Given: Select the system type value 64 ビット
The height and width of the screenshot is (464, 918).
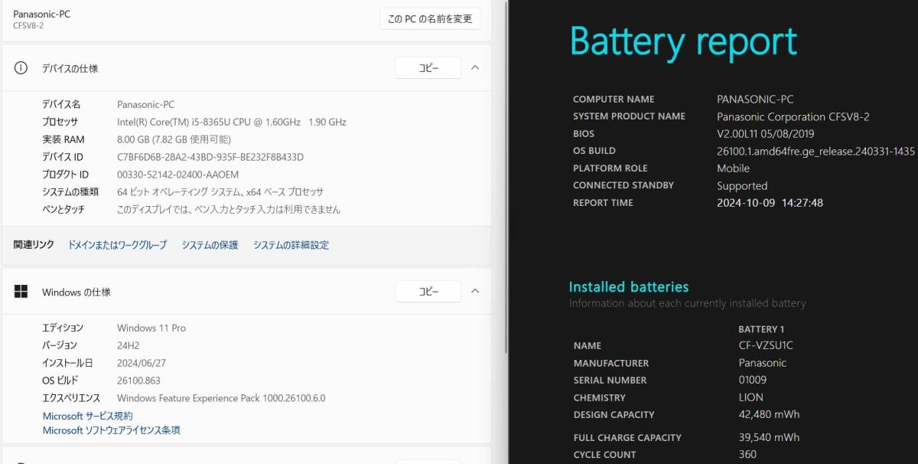Looking at the screenshot, I should (220, 192).
